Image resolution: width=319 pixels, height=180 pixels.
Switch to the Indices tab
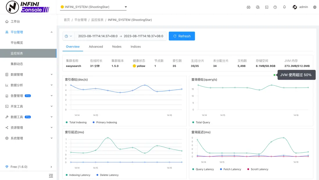tap(136, 47)
